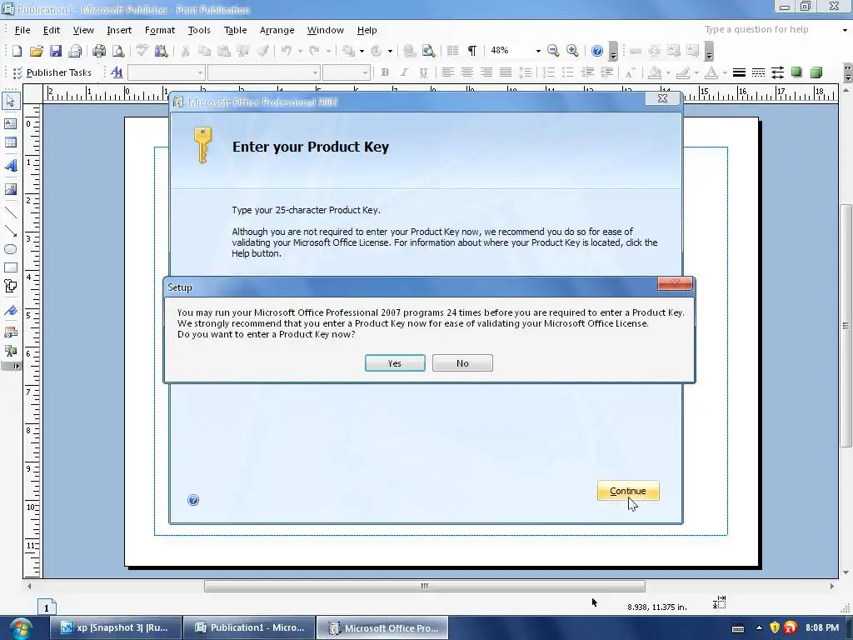This screenshot has height=640, width=853.
Task: Open the 48% zoom dropdown
Action: (x=538, y=51)
